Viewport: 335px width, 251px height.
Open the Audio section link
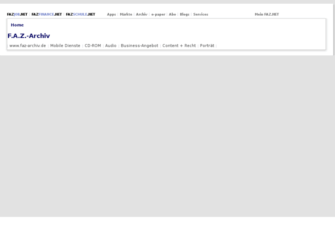point(111,46)
